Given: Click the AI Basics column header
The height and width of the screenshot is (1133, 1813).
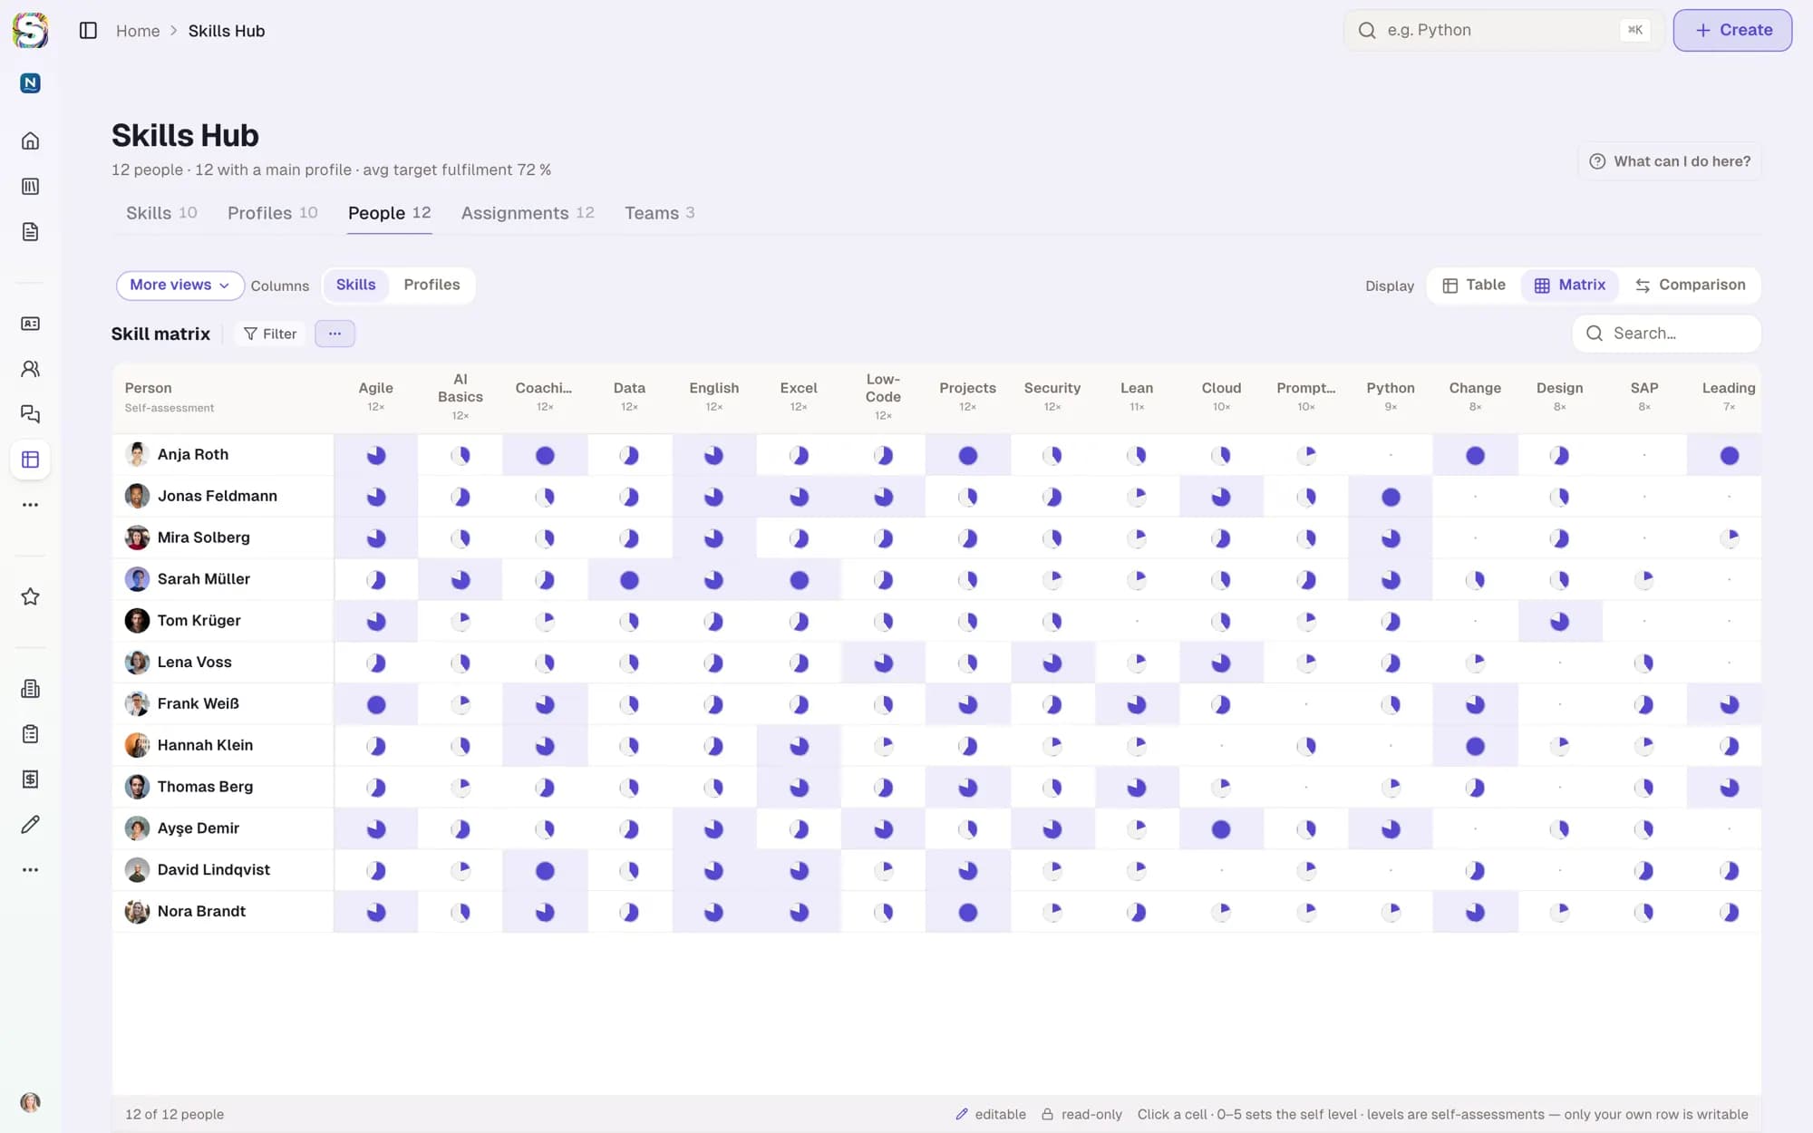Looking at the screenshot, I should (461, 396).
